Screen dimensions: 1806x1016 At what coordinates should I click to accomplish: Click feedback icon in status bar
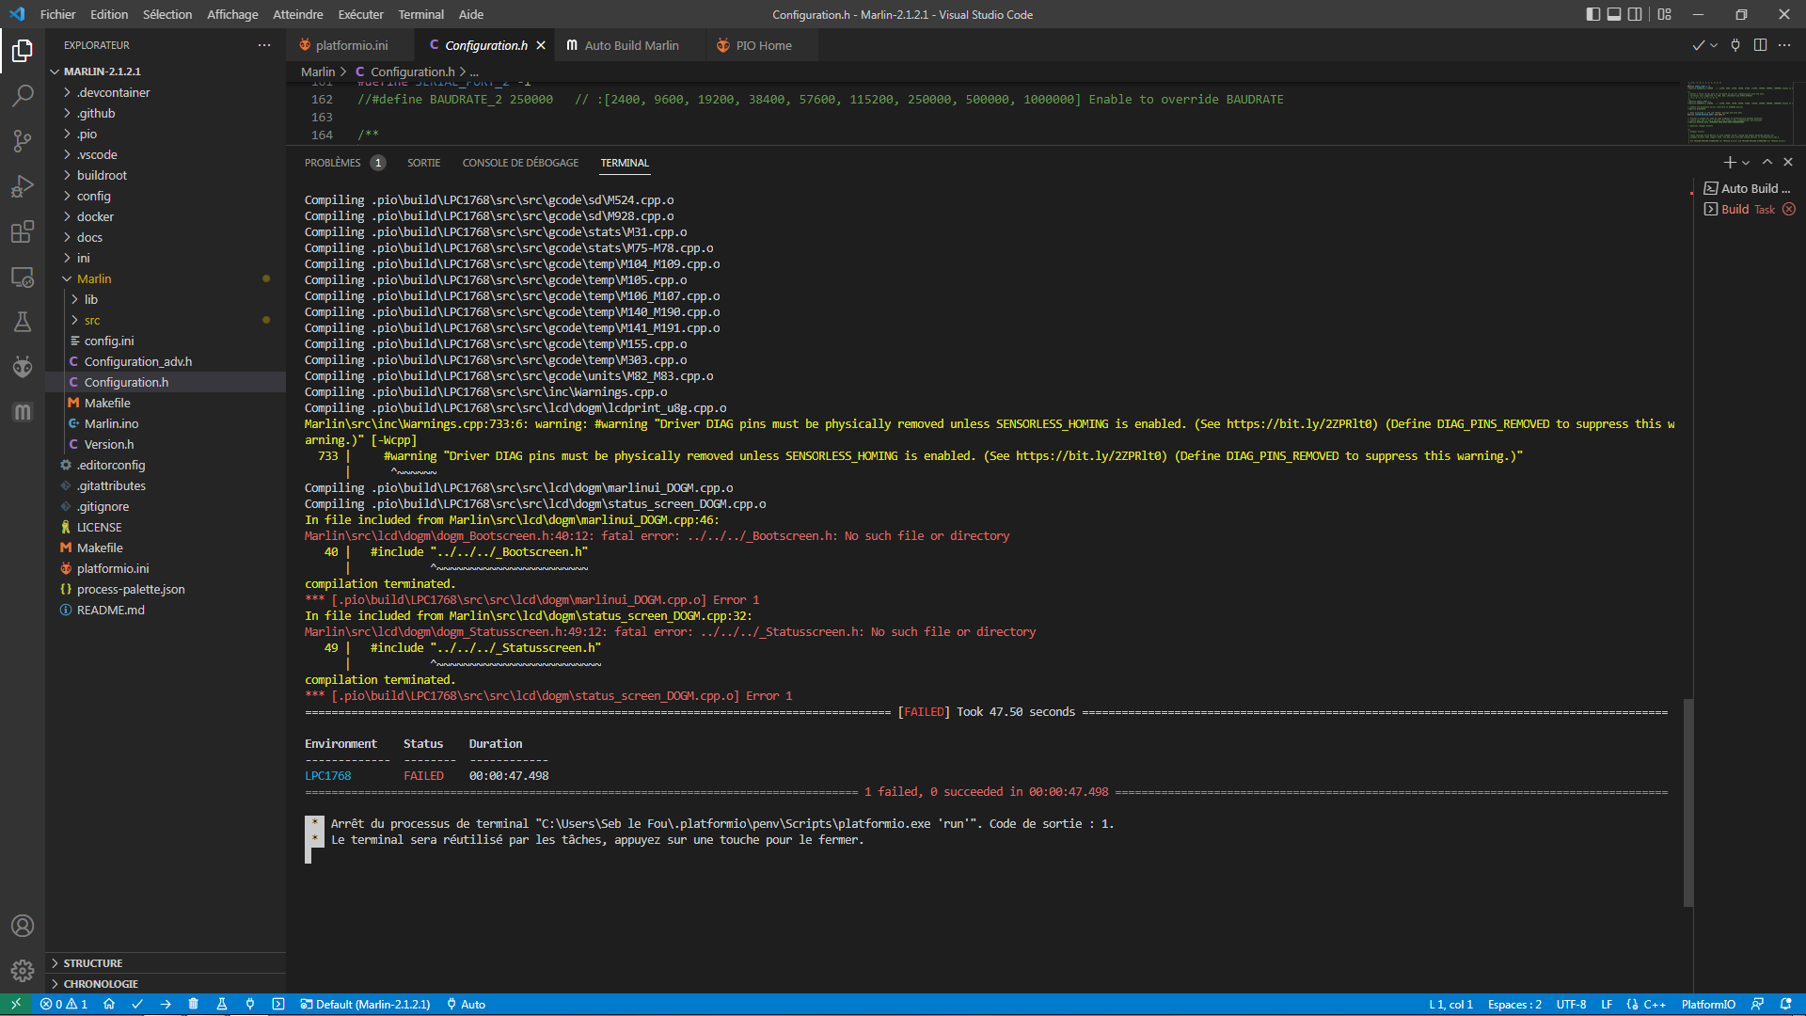coord(1757,1004)
